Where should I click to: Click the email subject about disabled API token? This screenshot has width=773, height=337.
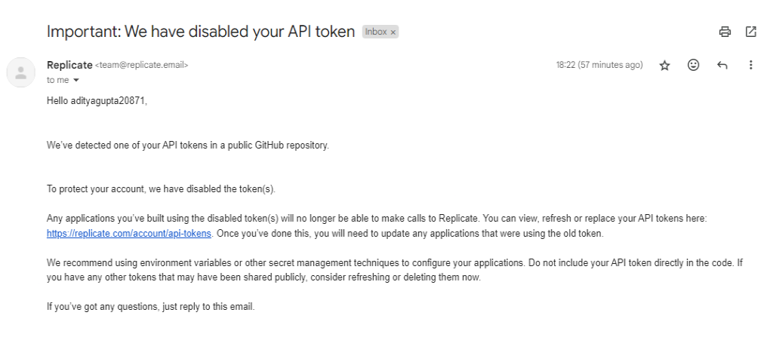tap(201, 32)
